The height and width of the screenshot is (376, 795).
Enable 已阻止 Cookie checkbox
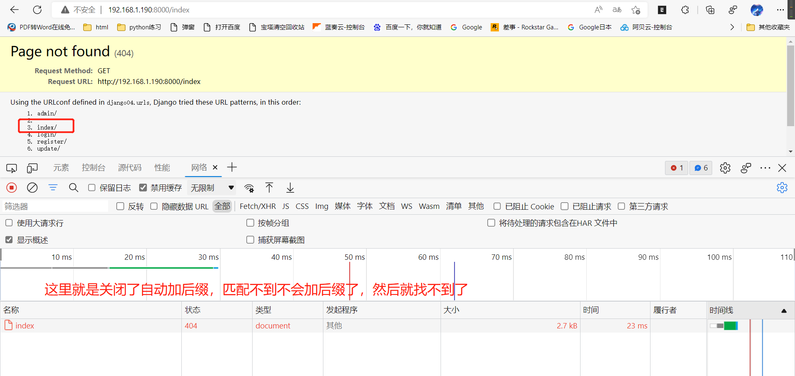(x=497, y=206)
